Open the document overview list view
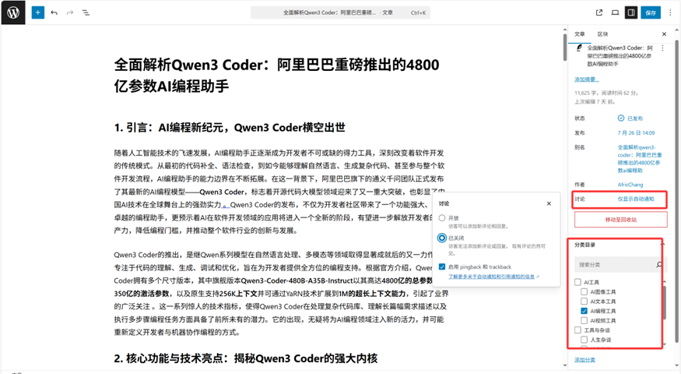Image resolution: width=681 pixels, height=374 pixels. (86, 12)
